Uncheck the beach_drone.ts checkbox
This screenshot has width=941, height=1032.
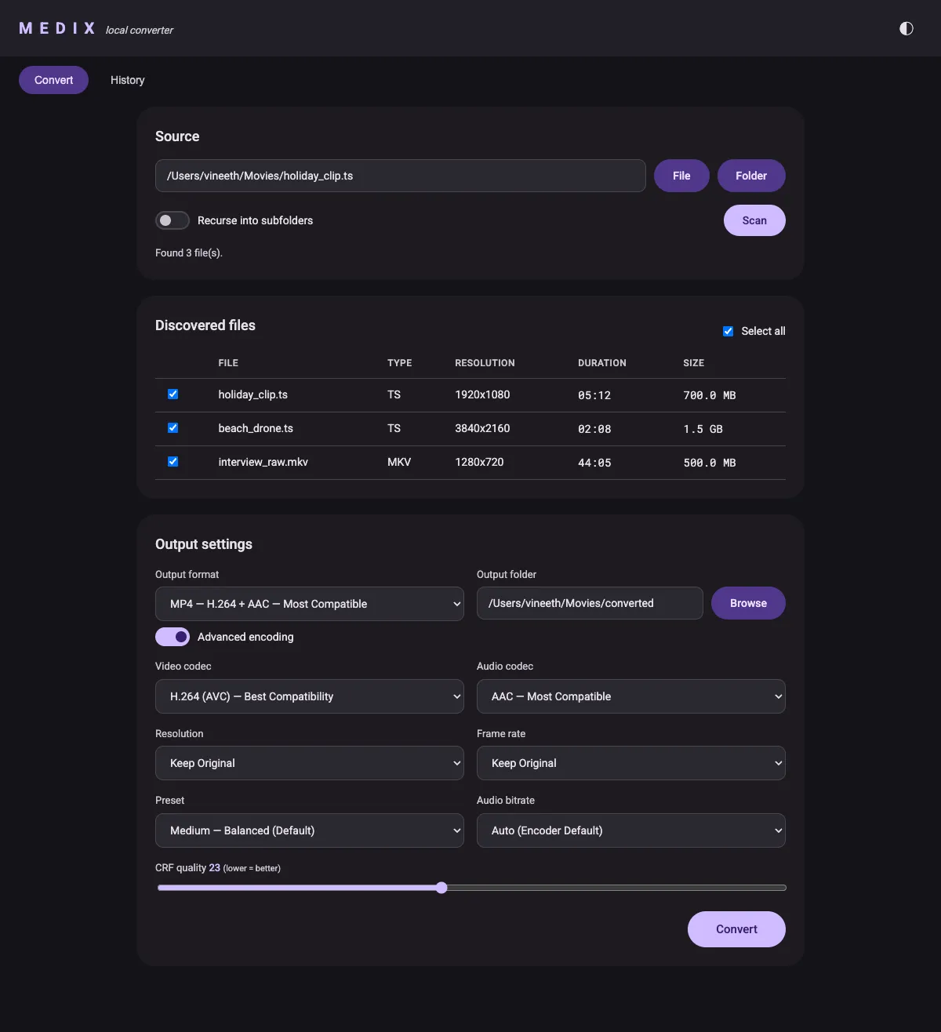pyautogui.click(x=173, y=428)
